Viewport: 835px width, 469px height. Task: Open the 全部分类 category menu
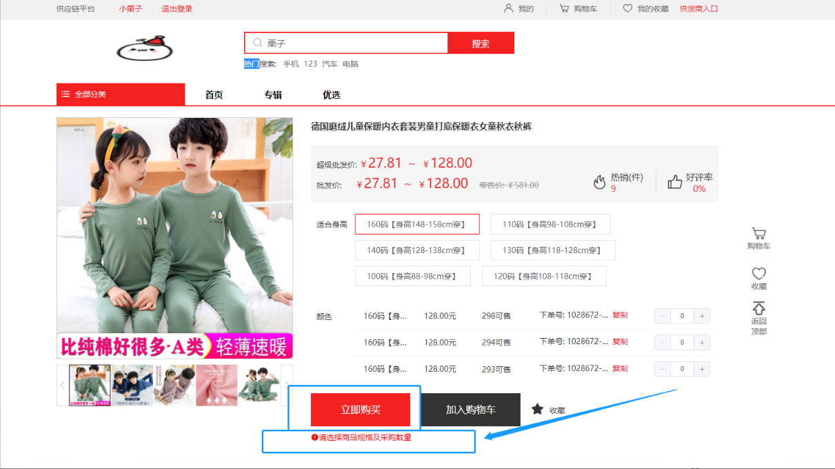pos(121,94)
